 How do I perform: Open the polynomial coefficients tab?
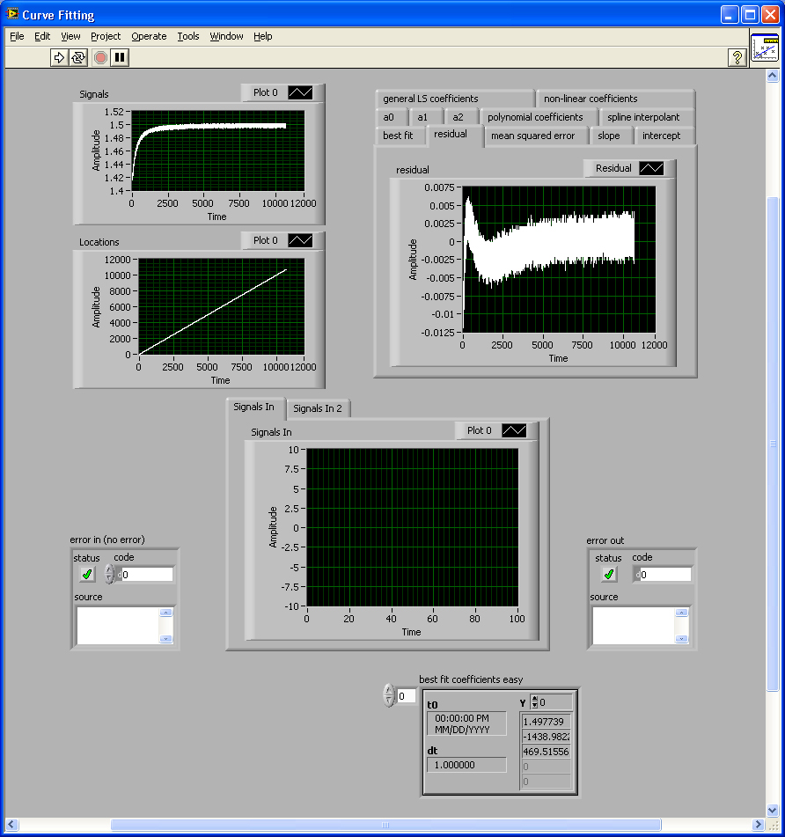[x=535, y=117]
